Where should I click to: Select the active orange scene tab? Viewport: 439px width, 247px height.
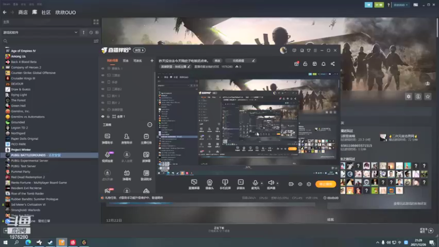[x=112, y=60]
